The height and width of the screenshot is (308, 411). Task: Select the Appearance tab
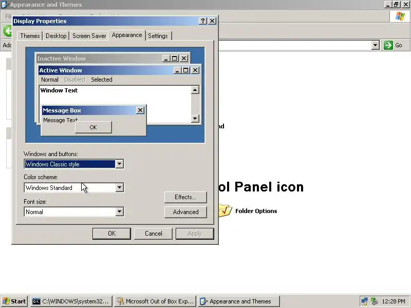(127, 35)
